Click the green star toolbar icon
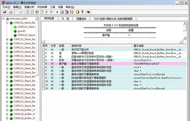Viewport: 190px width, 121px height. (x=57, y=12)
